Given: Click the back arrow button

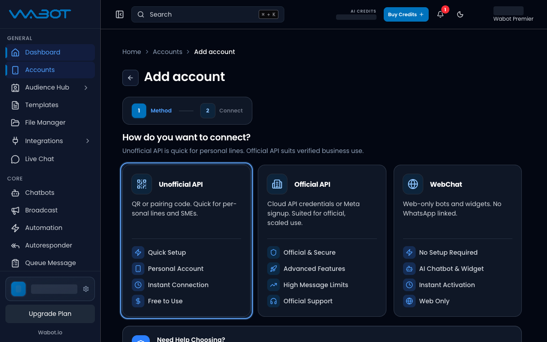Looking at the screenshot, I should coord(130,78).
